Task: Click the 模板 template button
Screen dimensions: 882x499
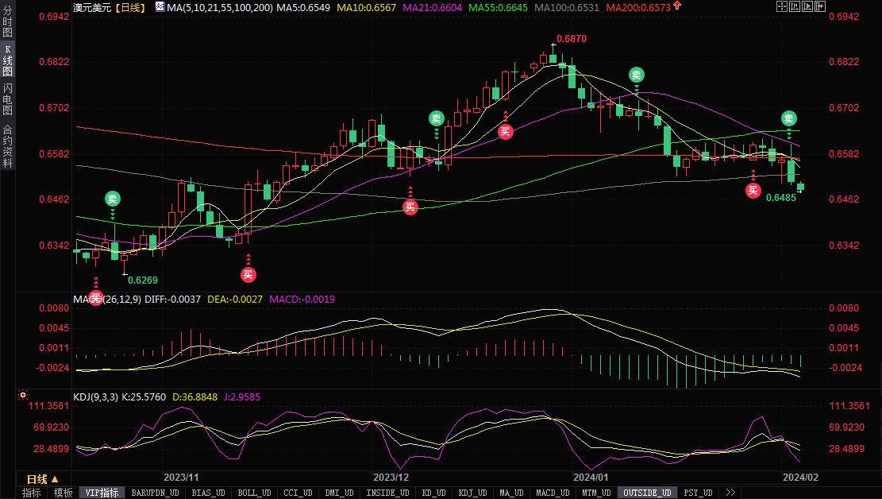Action: (x=64, y=493)
